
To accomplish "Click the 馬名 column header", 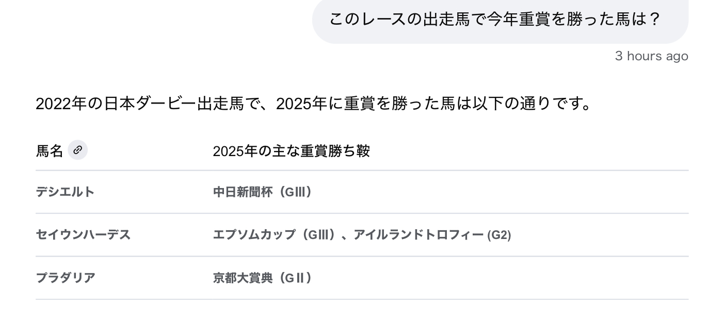I will 49,151.
